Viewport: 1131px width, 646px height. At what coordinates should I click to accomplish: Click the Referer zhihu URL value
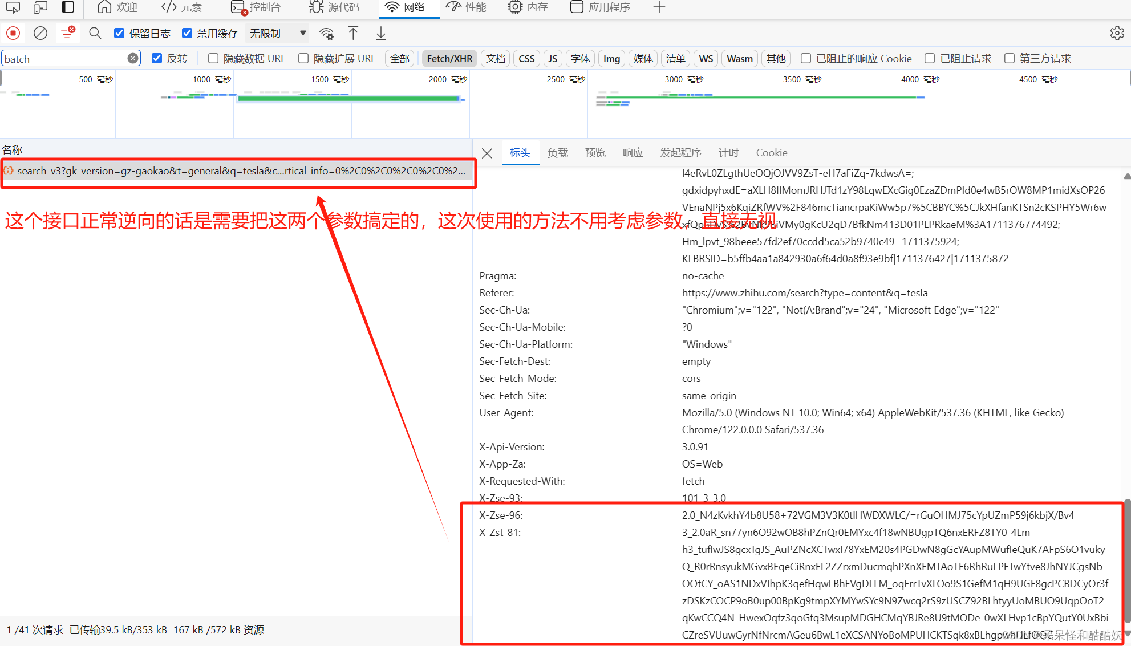pos(805,293)
